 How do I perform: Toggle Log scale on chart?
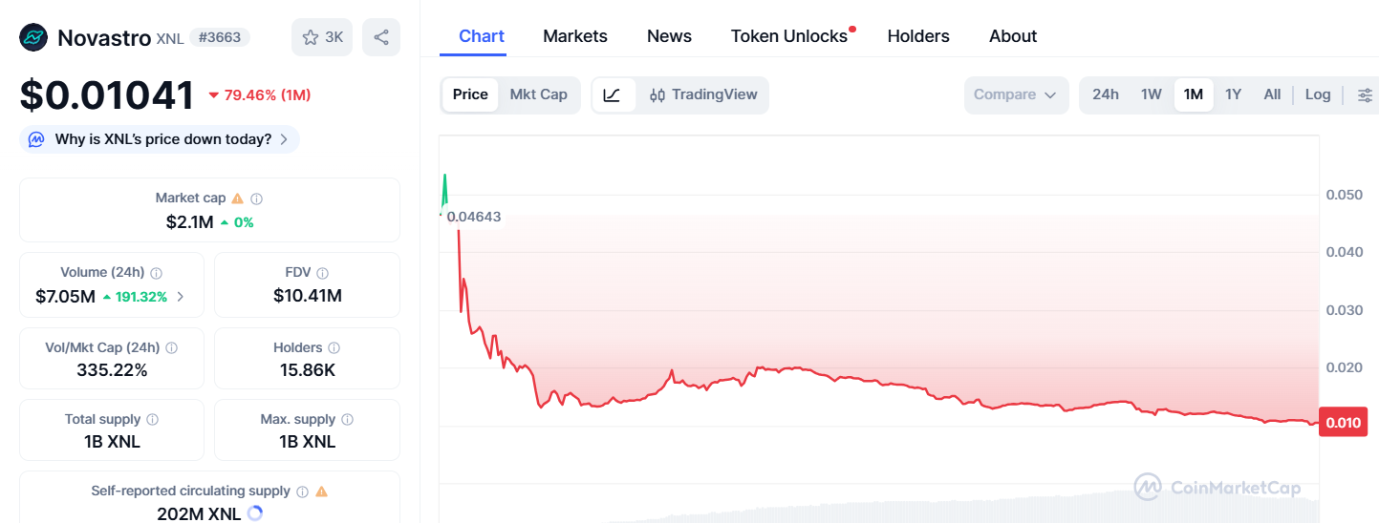pos(1318,95)
